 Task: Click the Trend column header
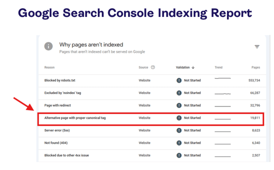218,67
